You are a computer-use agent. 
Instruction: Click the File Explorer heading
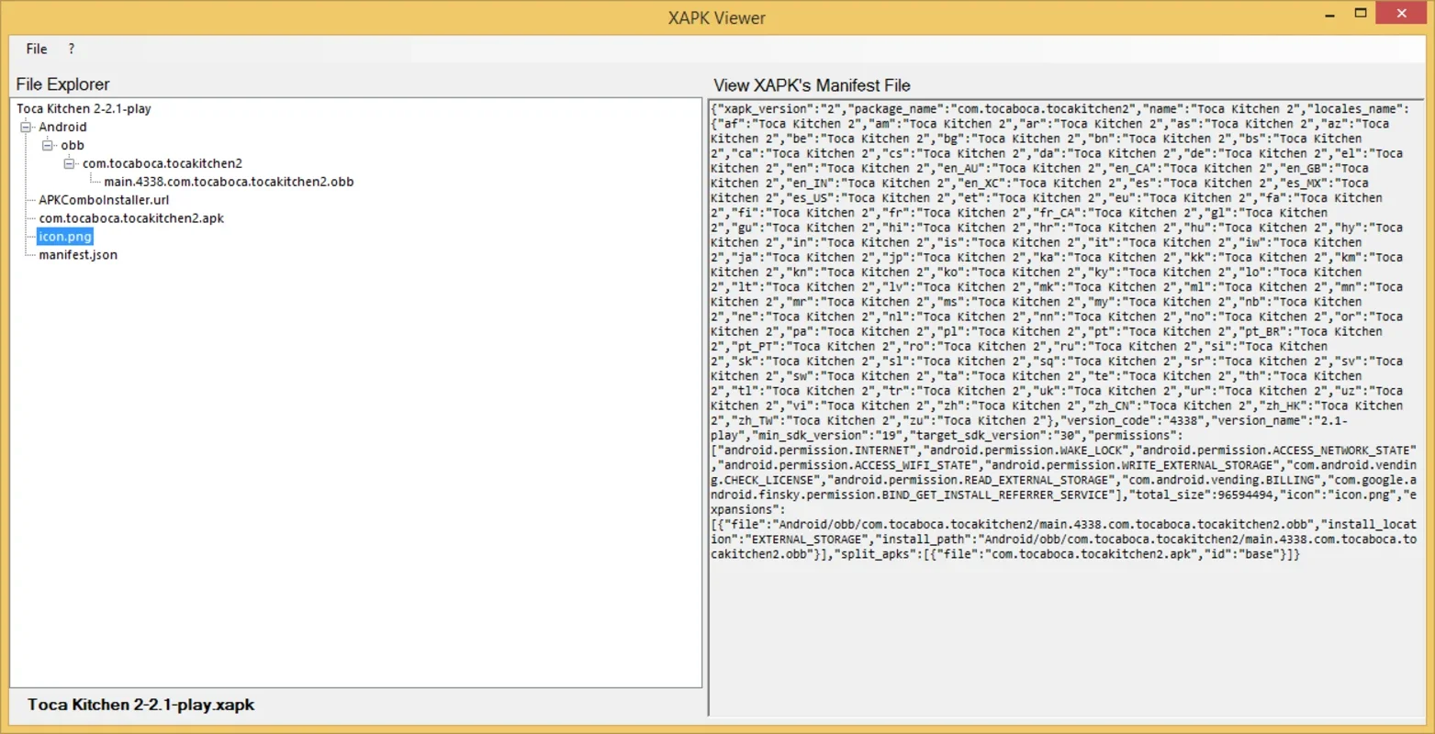(62, 84)
